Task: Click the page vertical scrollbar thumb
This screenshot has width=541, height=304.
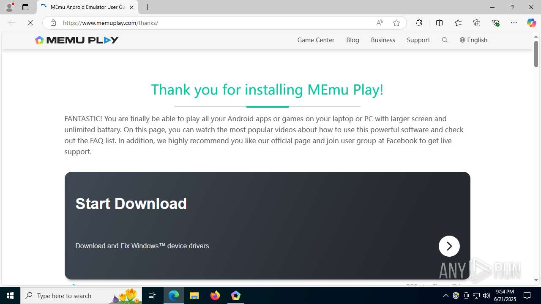Action: pos(536,54)
